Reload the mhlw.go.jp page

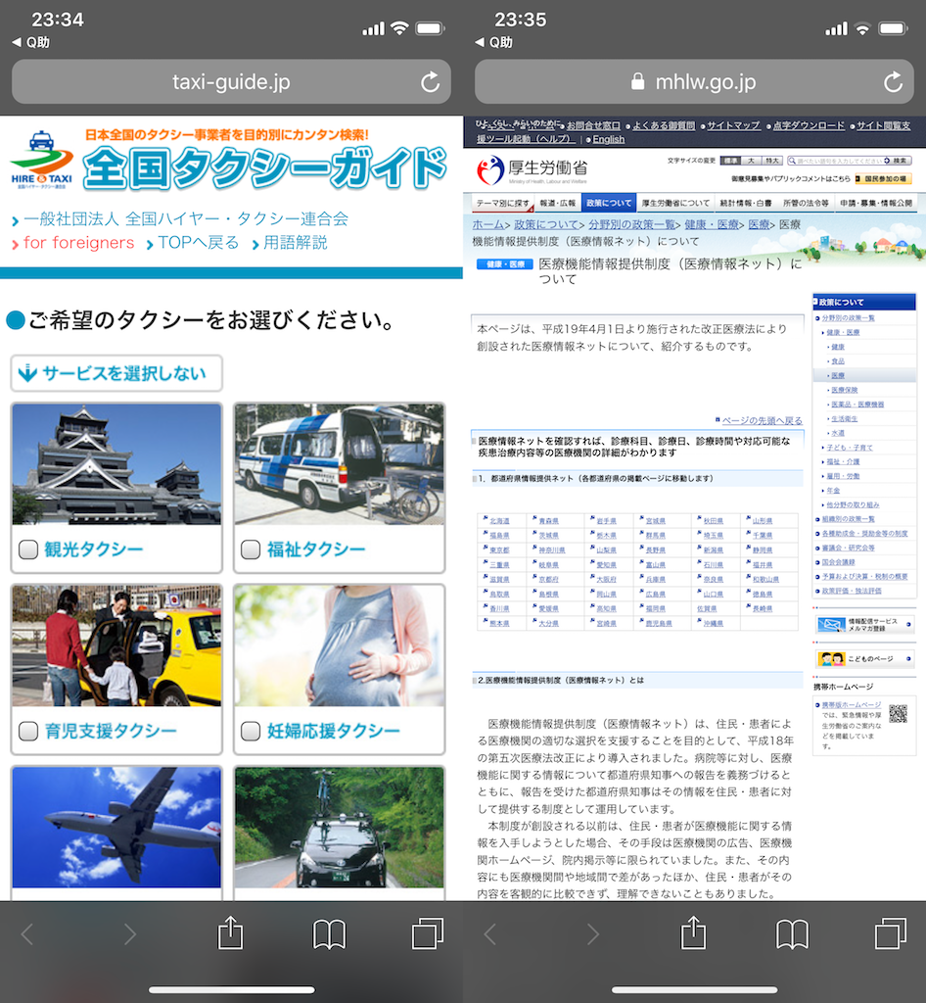coord(893,82)
